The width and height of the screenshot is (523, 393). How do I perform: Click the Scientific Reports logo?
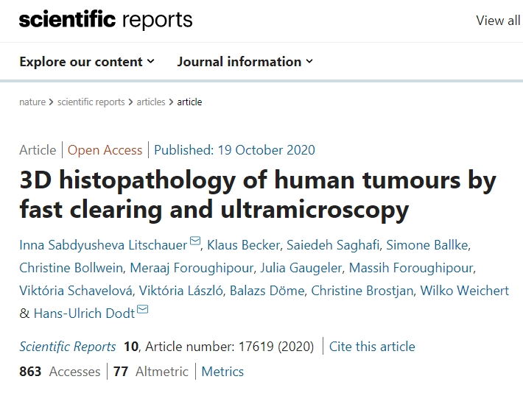click(x=106, y=20)
